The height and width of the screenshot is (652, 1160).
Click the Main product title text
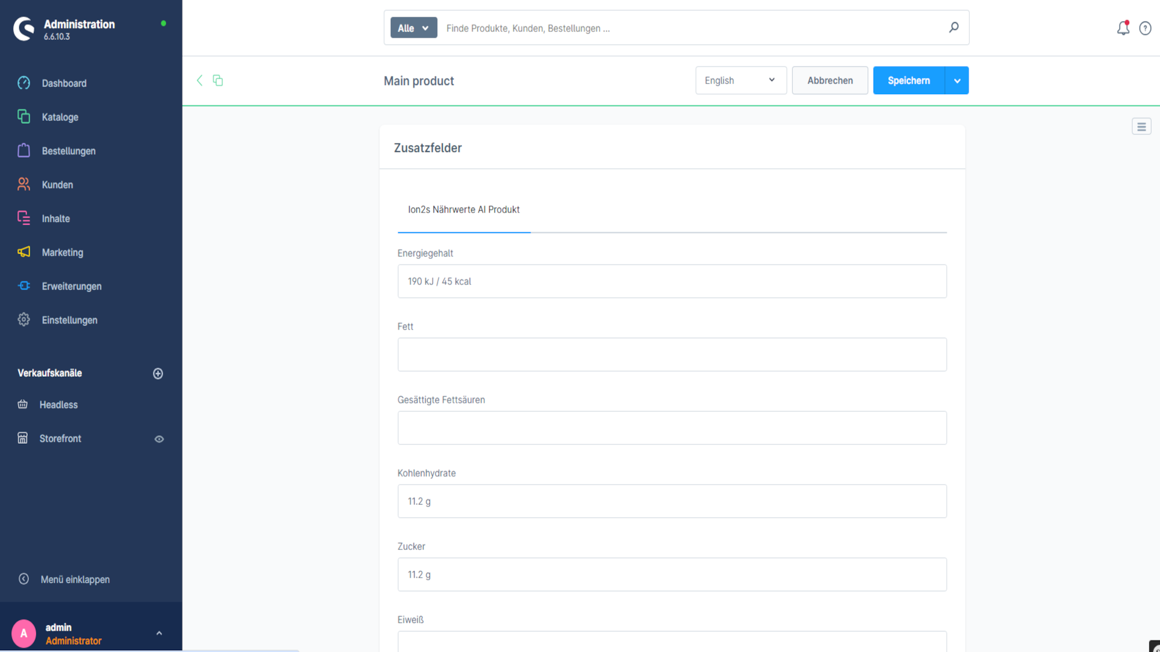tap(419, 80)
